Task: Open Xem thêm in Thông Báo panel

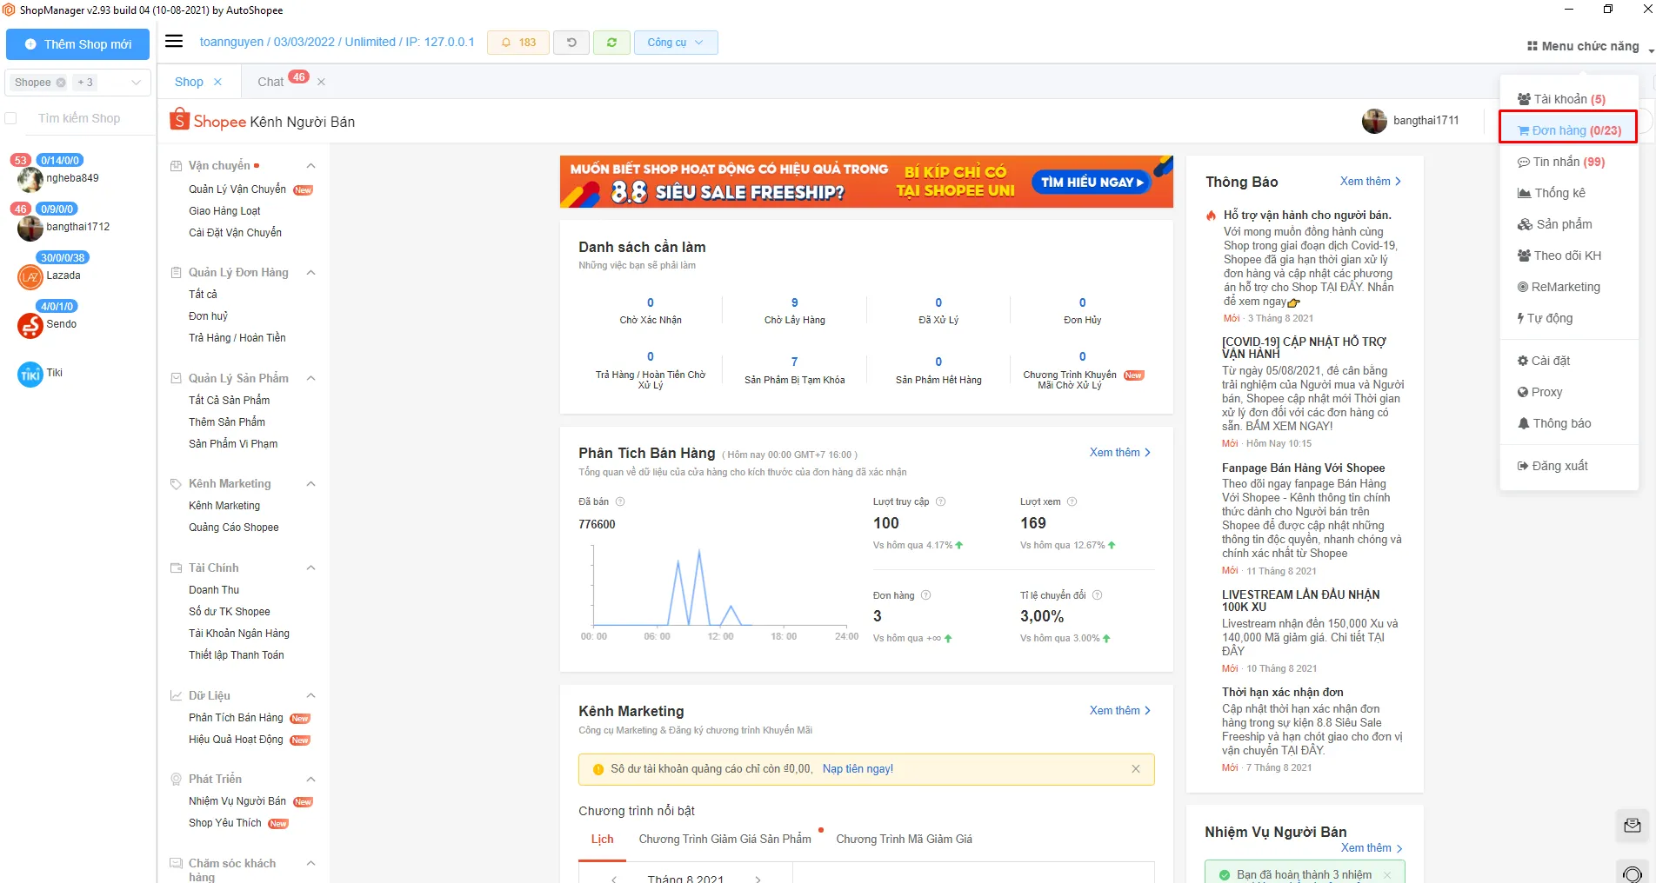Action: click(1370, 182)
